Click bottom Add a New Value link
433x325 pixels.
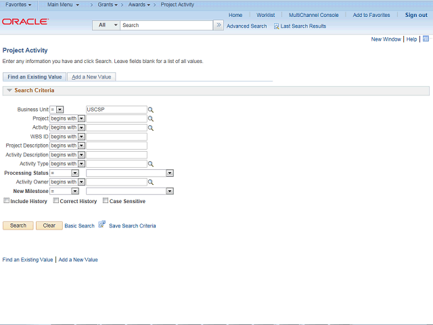coord(78,260)
